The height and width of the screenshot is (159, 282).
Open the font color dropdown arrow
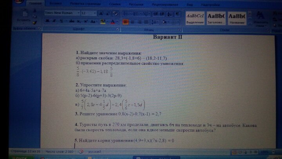pos(117,22)
